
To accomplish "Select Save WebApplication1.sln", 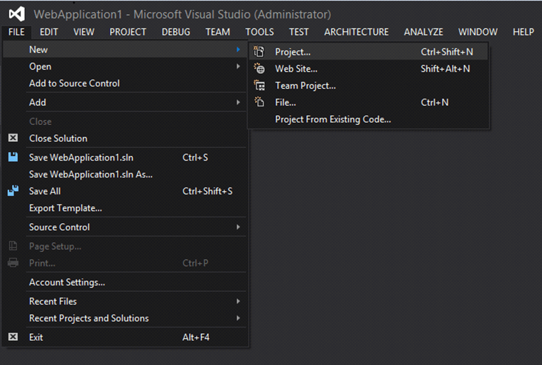I will [x=125, y=157].
